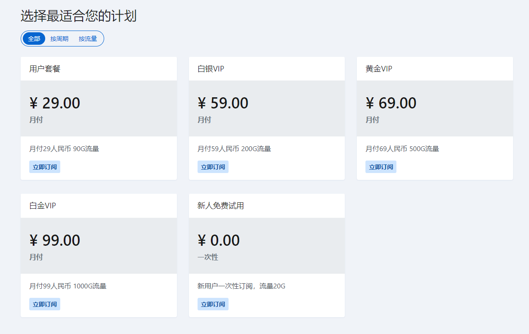Subscribe to the 白银VIP plan
This screenshot has width=529, height=334.
pos(213,167)
